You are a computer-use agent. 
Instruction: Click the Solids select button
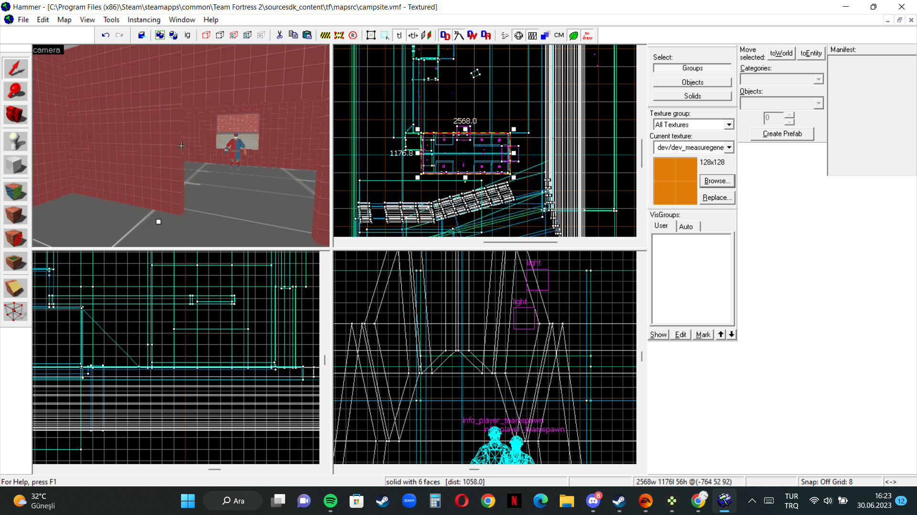692,96
